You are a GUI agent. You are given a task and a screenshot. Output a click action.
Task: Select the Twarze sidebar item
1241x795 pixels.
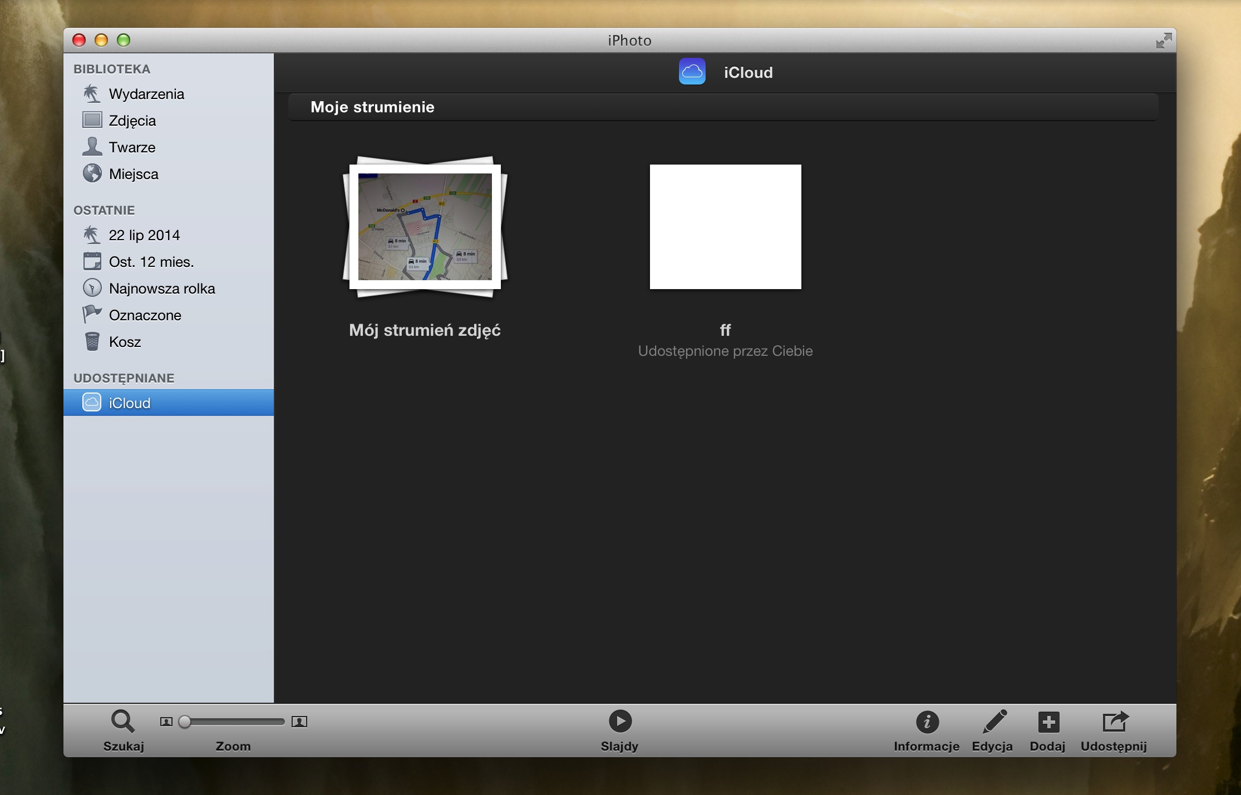[132, 147]
